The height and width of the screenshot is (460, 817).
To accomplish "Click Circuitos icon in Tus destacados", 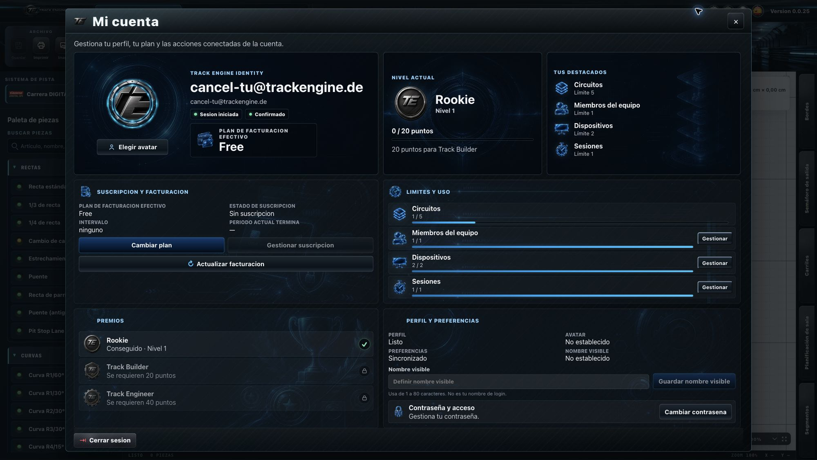I will [x=562, y=88].
